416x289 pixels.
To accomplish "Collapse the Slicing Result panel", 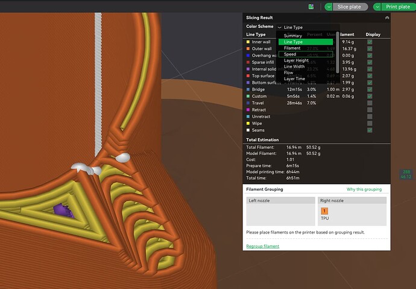I will [387, 17].
